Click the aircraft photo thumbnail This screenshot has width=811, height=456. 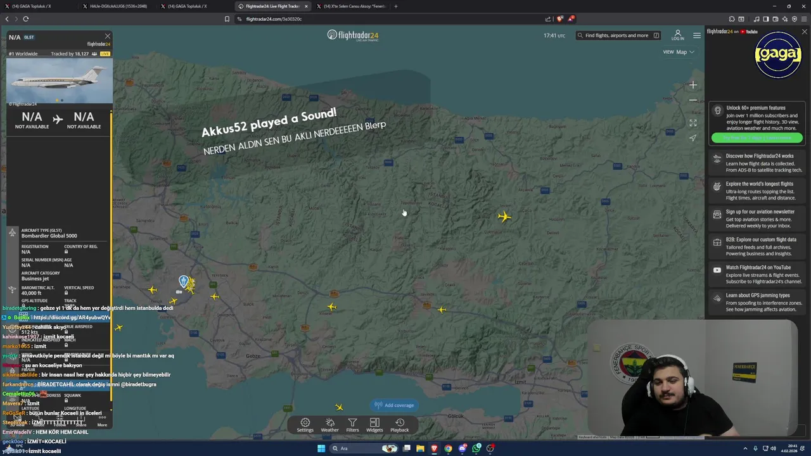coord(60,80)
